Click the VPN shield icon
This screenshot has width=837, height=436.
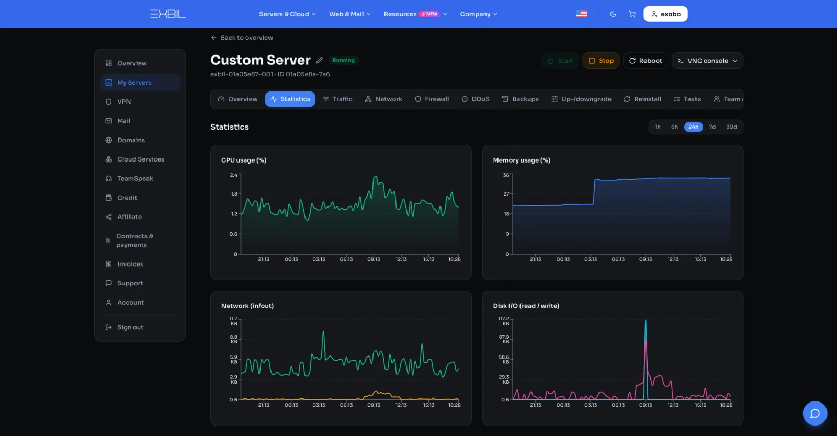click(x=109, y=102)
